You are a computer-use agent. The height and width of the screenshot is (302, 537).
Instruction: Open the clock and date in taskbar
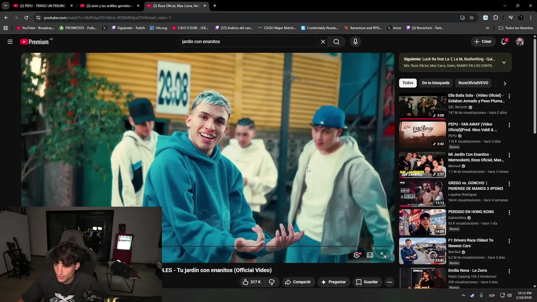[524, 295]
